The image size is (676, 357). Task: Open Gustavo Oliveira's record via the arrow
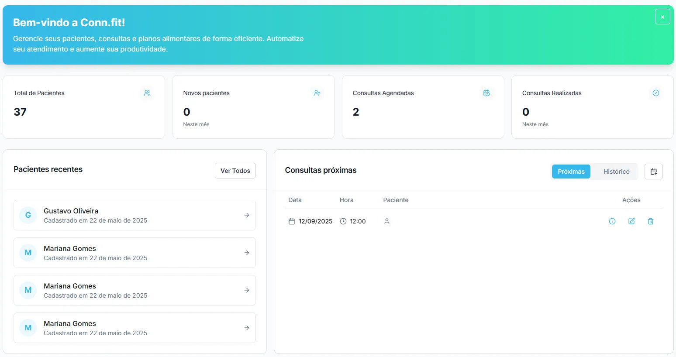point(246,215)
